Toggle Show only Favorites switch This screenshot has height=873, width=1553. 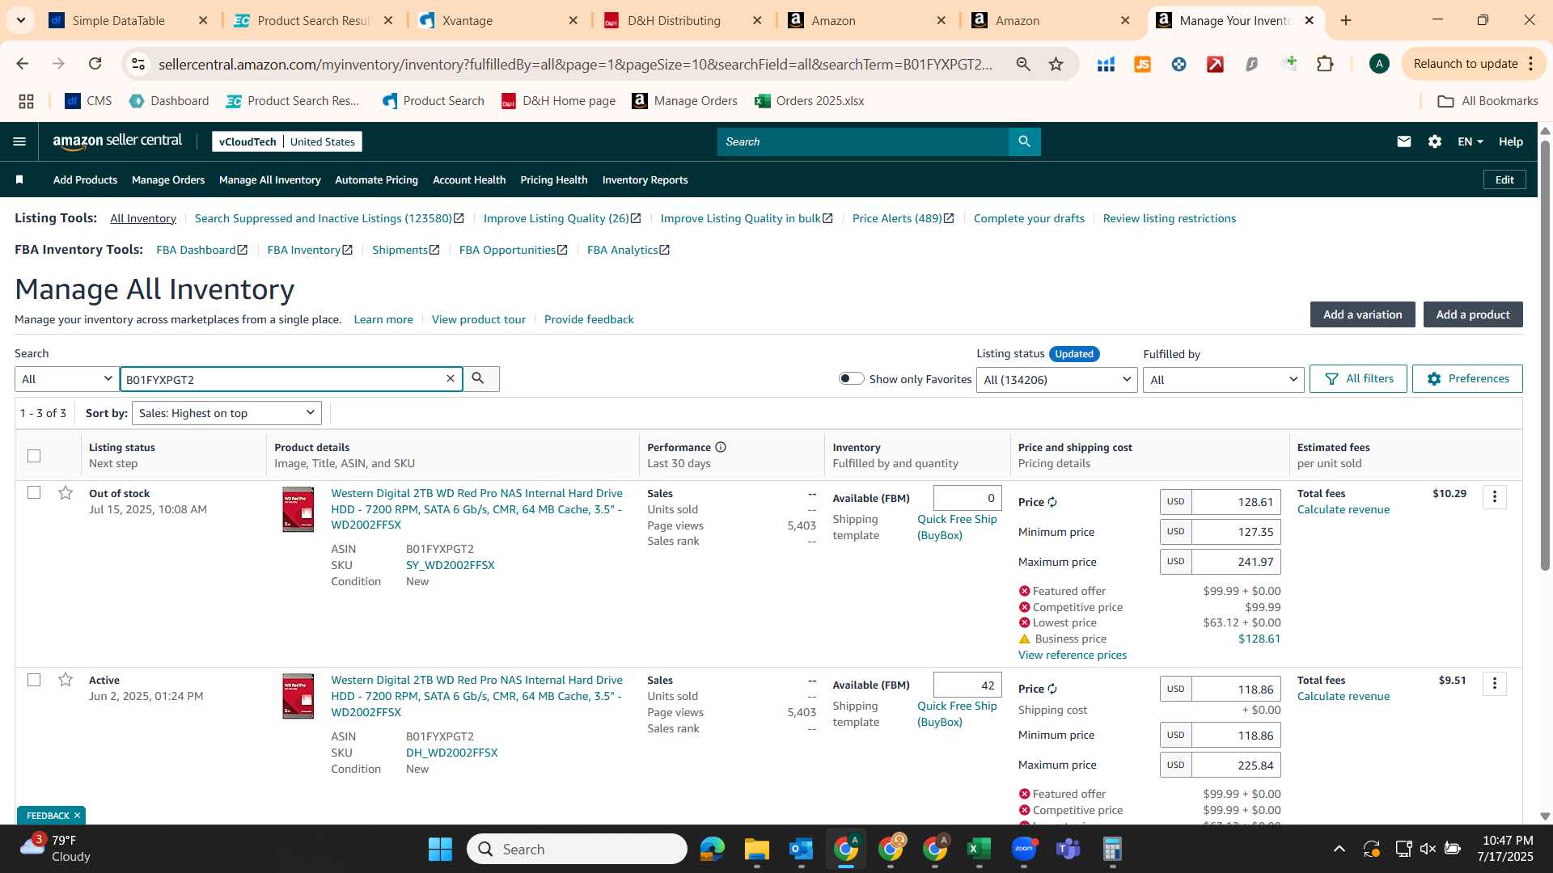(x=851, y=378)
